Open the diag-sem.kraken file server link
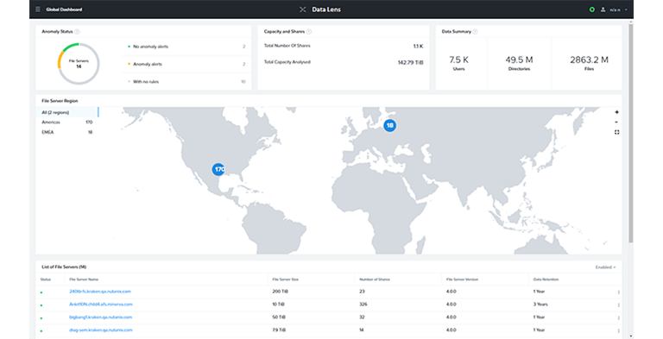 tap(101, 330)
